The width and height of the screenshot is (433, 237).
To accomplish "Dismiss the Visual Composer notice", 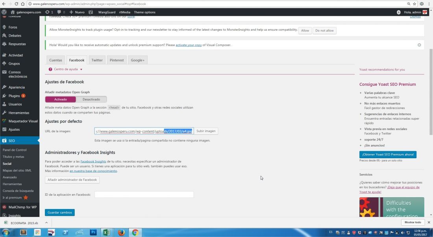I will point(419,45).
